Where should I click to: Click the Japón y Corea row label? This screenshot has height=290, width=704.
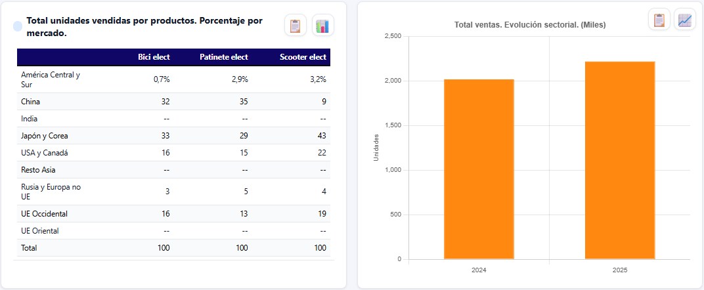(45, 136)
